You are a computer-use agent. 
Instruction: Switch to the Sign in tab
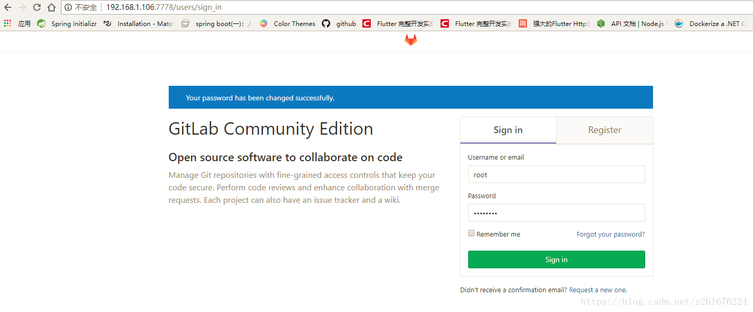tap(508, 130)
